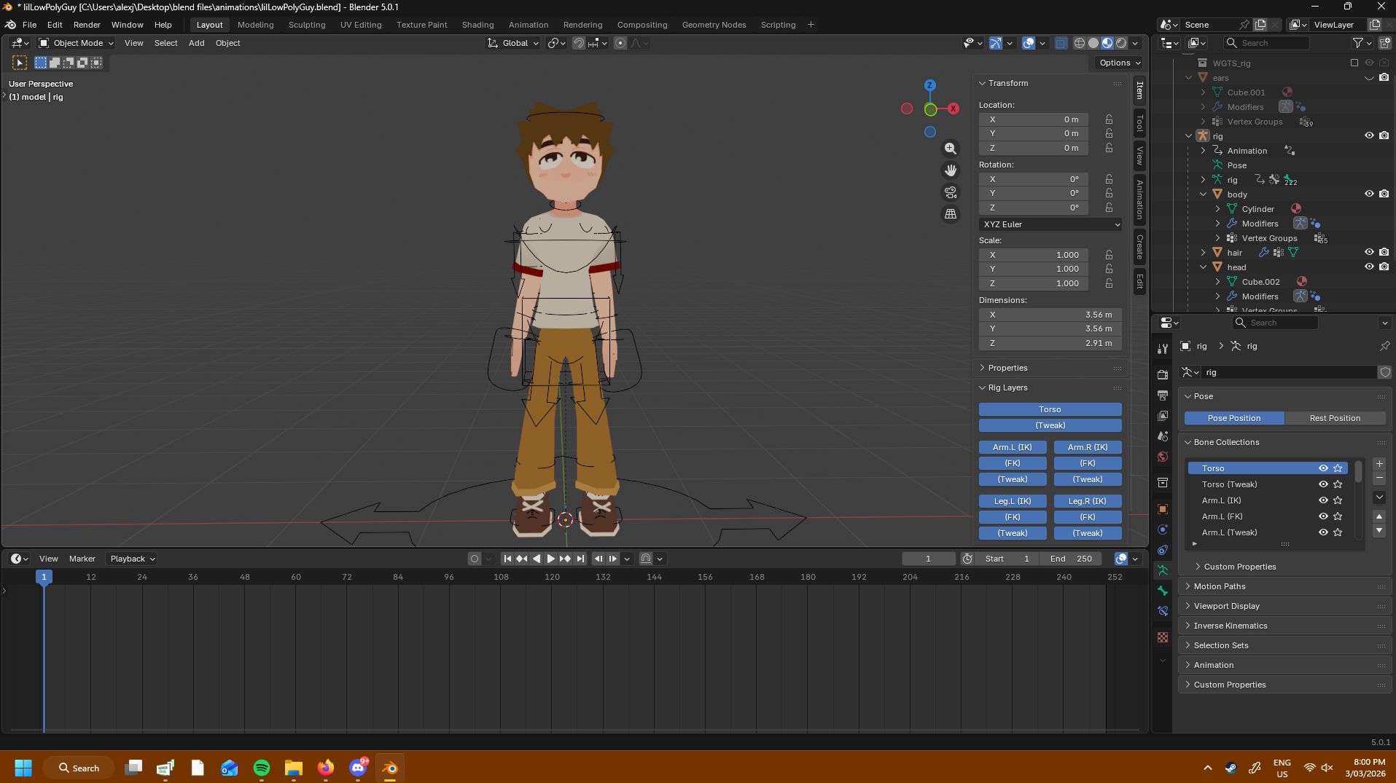Image resolution: width=1396 pixels, height=783 pixels.
Task: Select rendered viewport shading
Action: click(1121, 43)
